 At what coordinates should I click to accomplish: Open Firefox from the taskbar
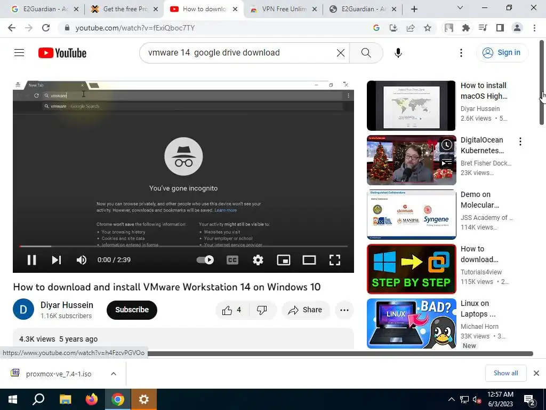click(92, 399)
